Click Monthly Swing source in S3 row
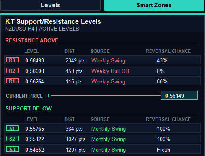 [108, 150]
